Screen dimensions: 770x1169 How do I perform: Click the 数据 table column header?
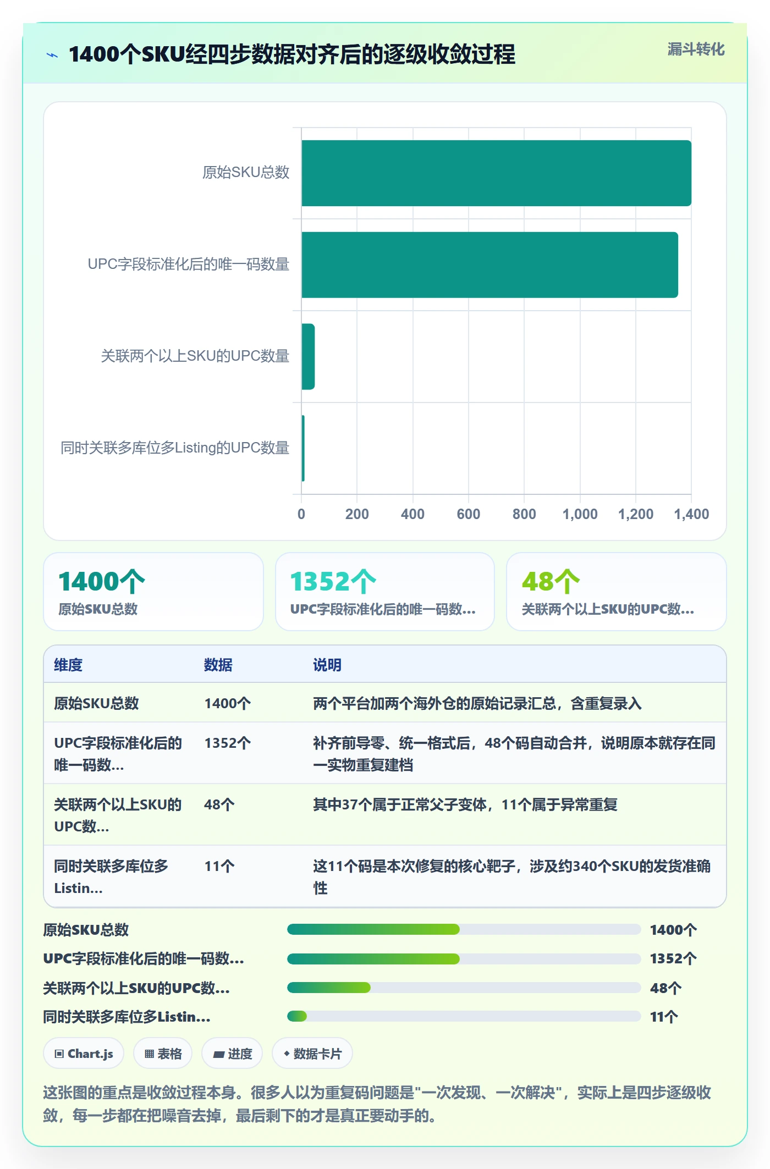coord(218,665)
